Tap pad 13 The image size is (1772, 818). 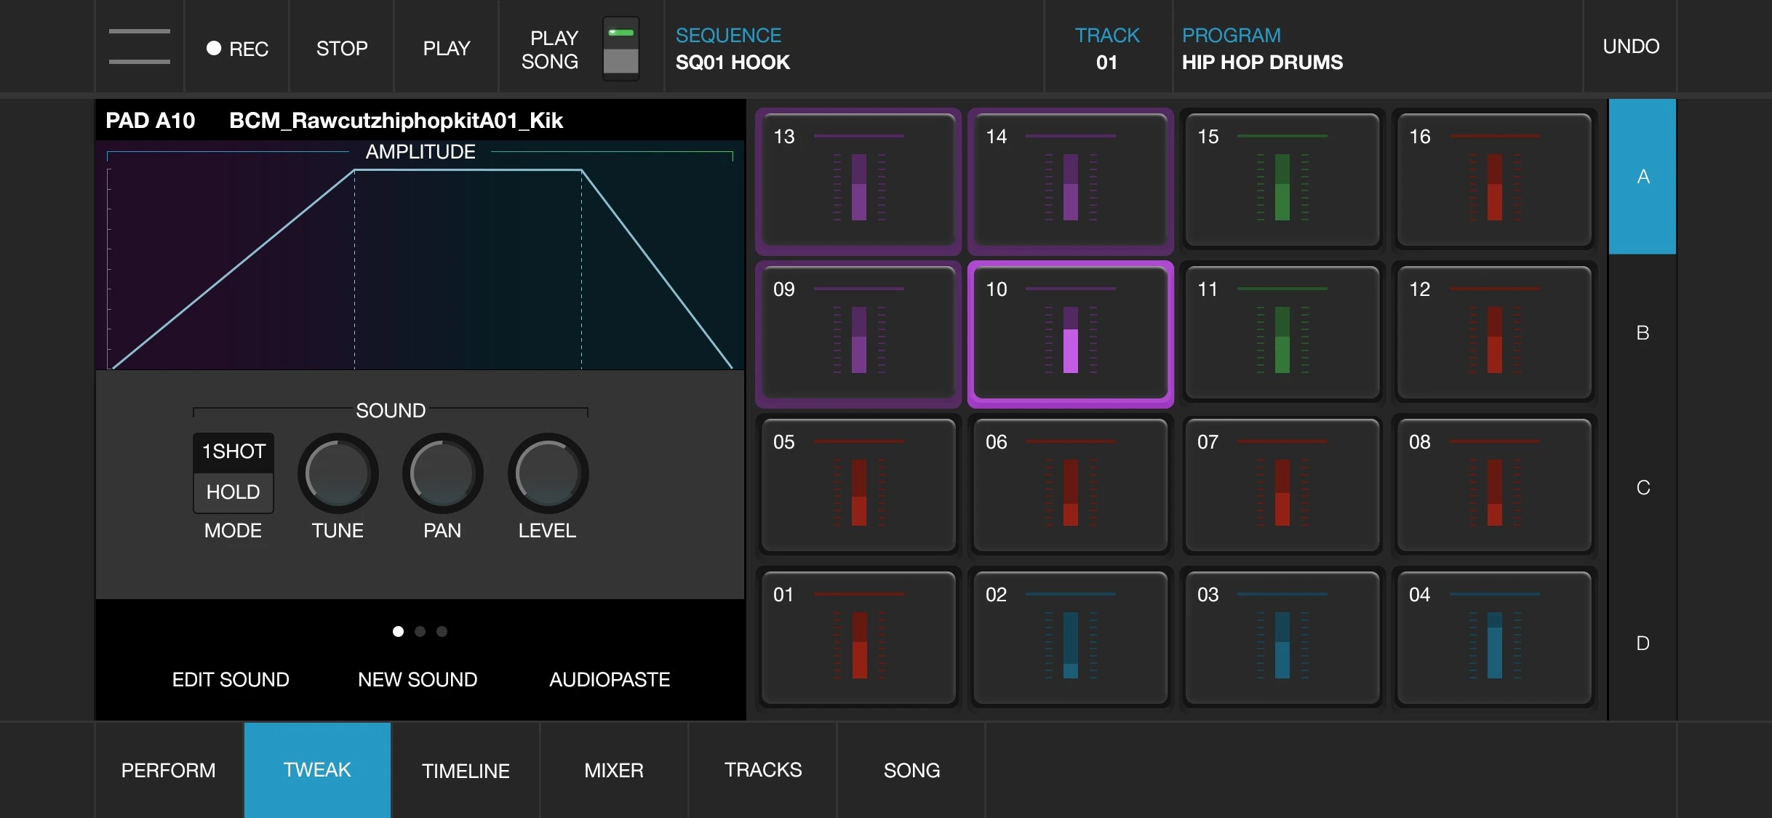[858, 180]
